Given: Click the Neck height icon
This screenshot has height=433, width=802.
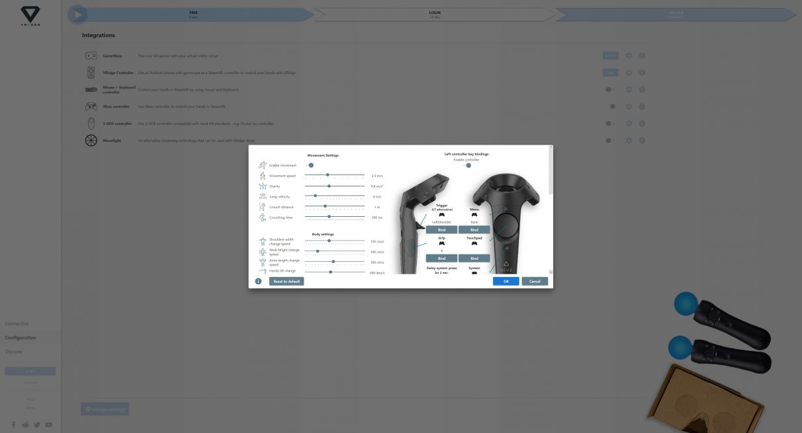Looking at the screenshot, I should point(263,252).
